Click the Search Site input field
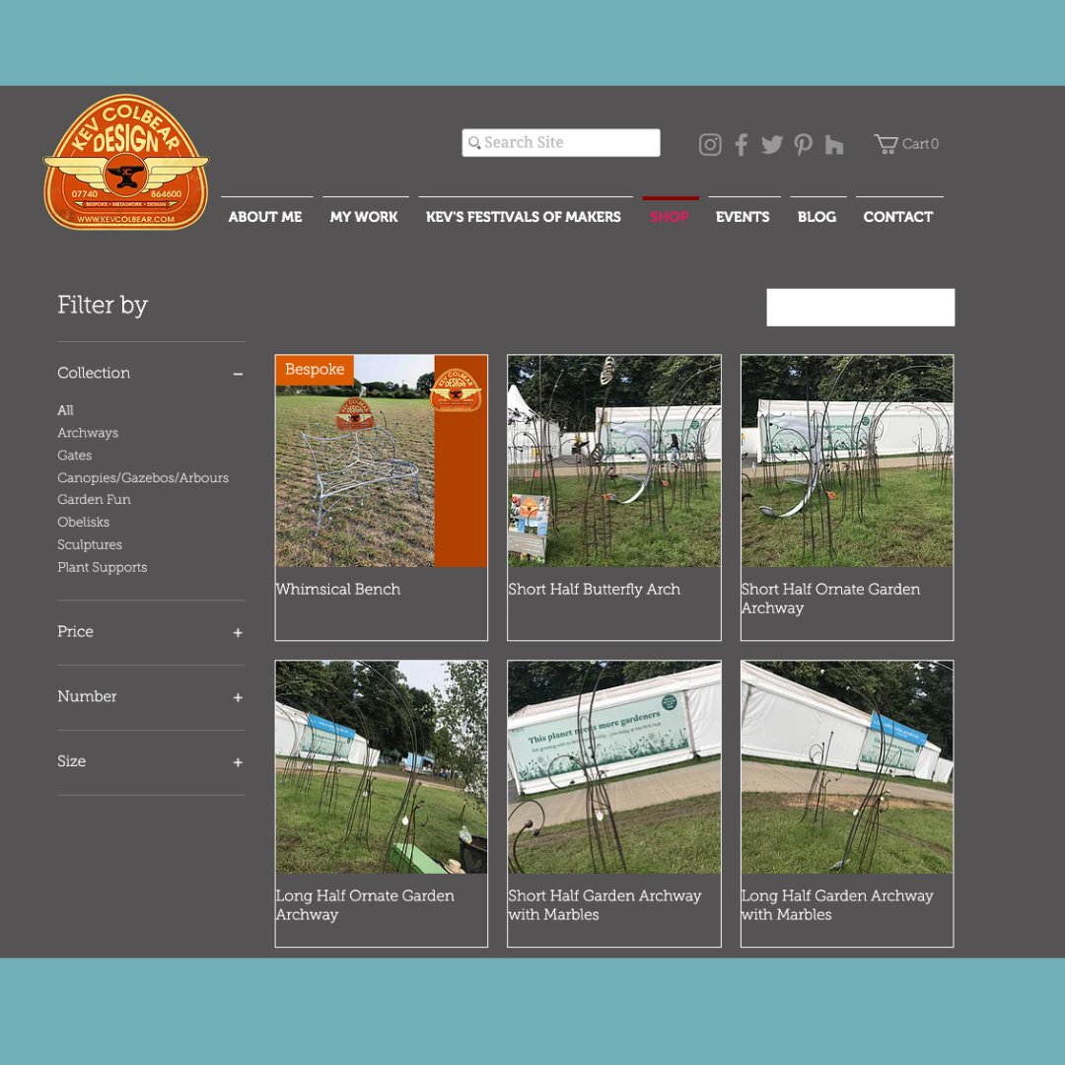This screenshot has height=1065, width=1065. 560,143
